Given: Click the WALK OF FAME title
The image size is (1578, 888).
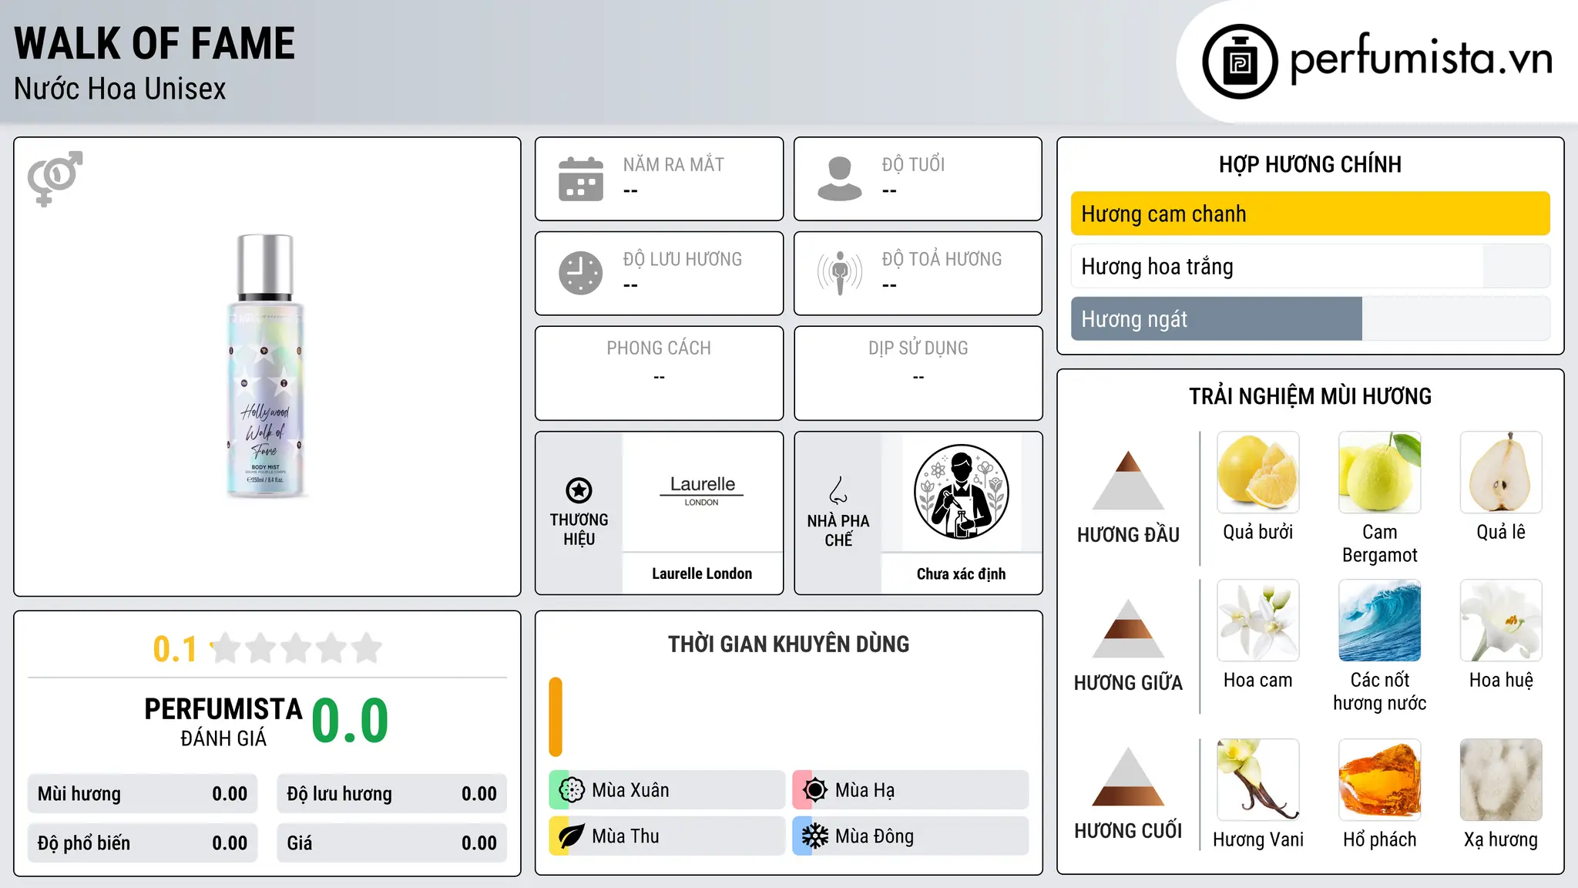Looking at the screenshot, I should pos(154,43).
